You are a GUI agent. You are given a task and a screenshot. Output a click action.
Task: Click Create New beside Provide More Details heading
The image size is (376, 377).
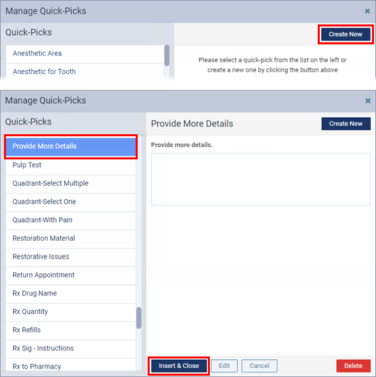point(346,124)
